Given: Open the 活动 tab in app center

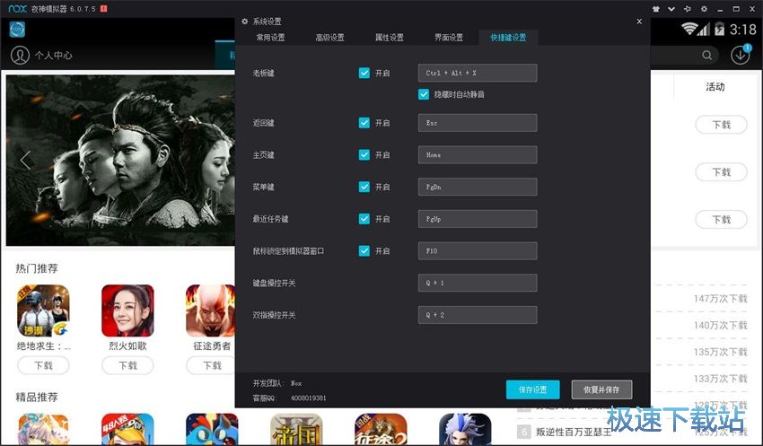Looking at the screenshot, I should (715, 87).
